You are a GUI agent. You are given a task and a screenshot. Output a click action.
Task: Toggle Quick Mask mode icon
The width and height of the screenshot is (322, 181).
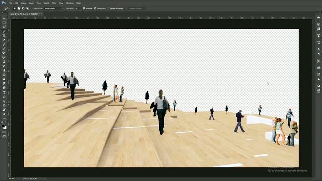pyautogui.click(x=4, y=132)
